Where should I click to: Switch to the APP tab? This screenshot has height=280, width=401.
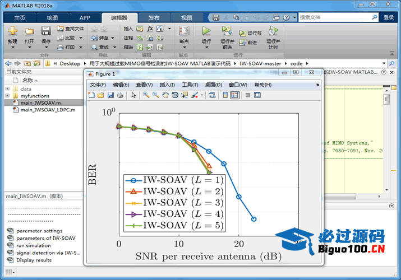85,17
